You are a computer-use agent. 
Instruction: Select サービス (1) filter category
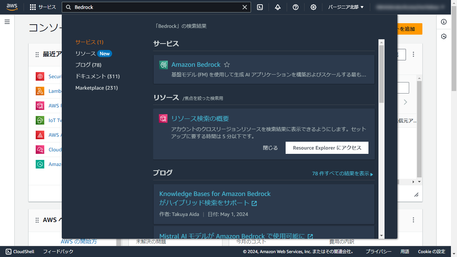89,42
